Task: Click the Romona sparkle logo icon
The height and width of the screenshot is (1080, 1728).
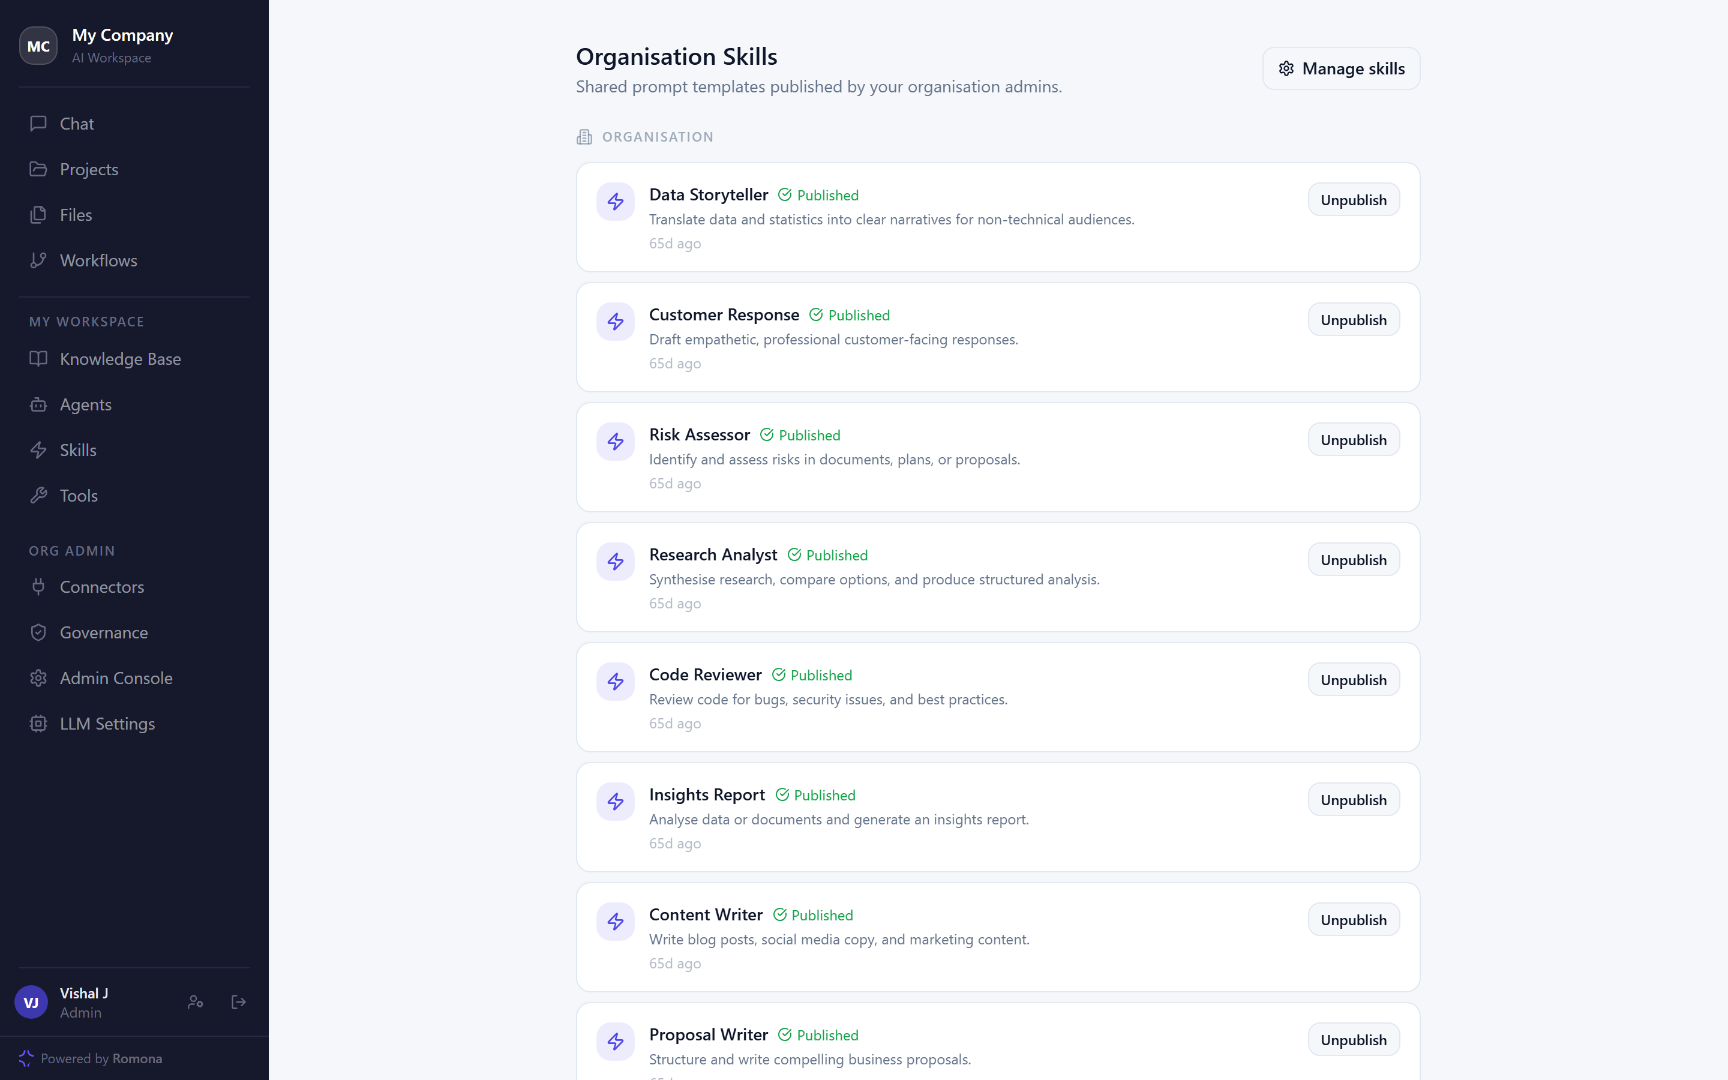Action: pyautogui.click(x=26, y=1058)
